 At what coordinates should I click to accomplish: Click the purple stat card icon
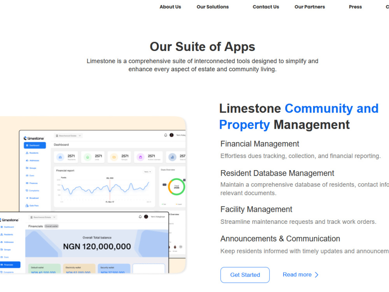click(x=140, y=157)
